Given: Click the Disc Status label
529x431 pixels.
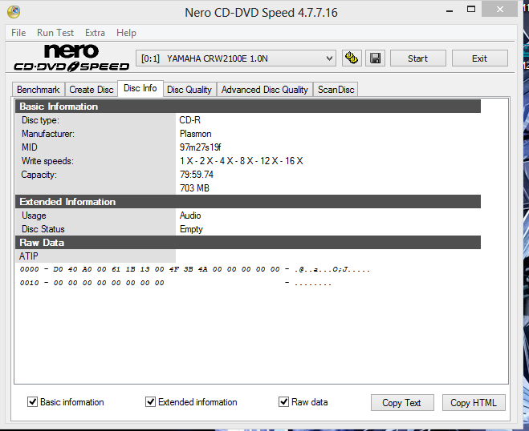Looking at the screenshot, I should [x=43, y=229].
